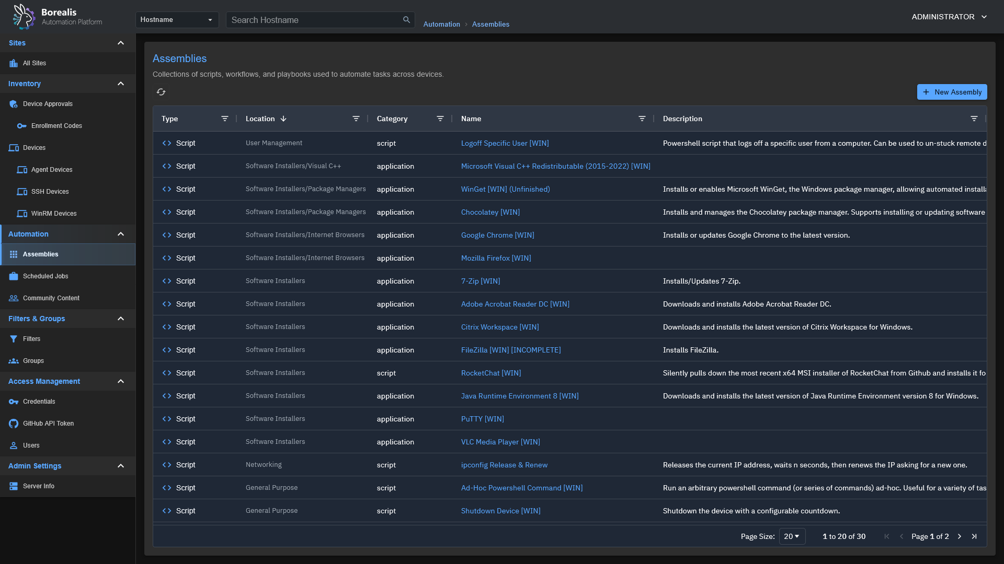
Task: Open filter menu for Location column
Action: click(356, 119)
